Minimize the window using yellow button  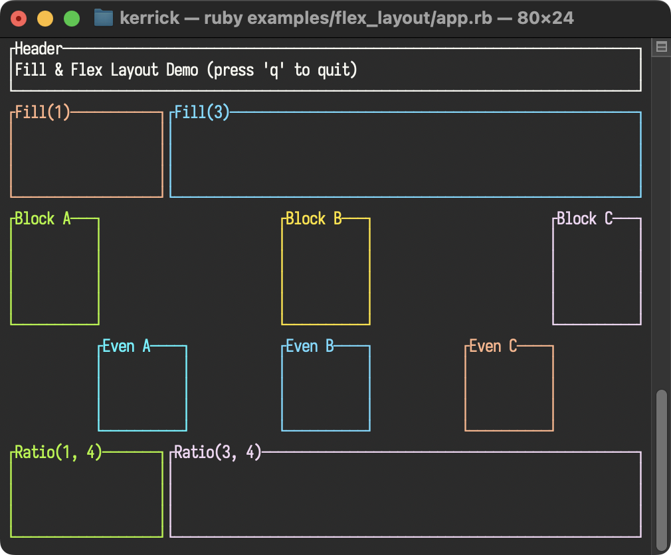[45, 19]
